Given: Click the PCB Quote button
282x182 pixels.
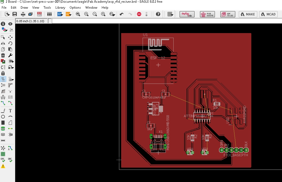Looking at the screenshot, I should tap(207, 14).
